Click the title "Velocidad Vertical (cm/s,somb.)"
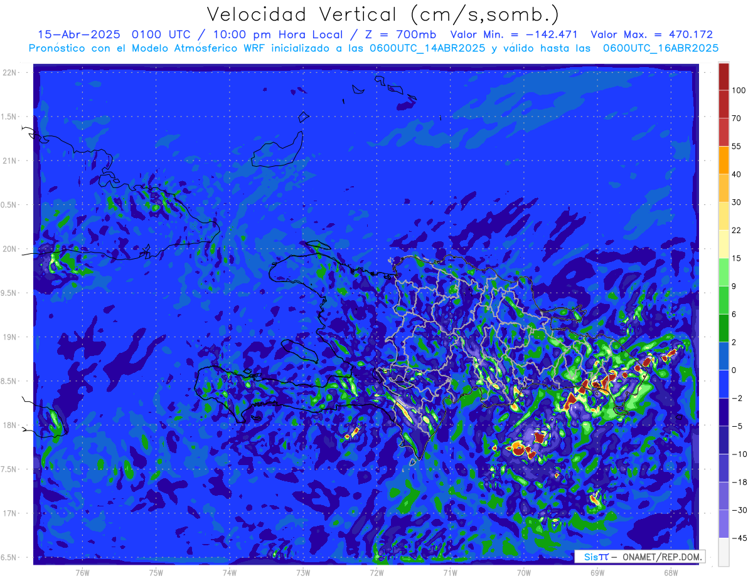753x581 pixels. (x=383, y=15)
